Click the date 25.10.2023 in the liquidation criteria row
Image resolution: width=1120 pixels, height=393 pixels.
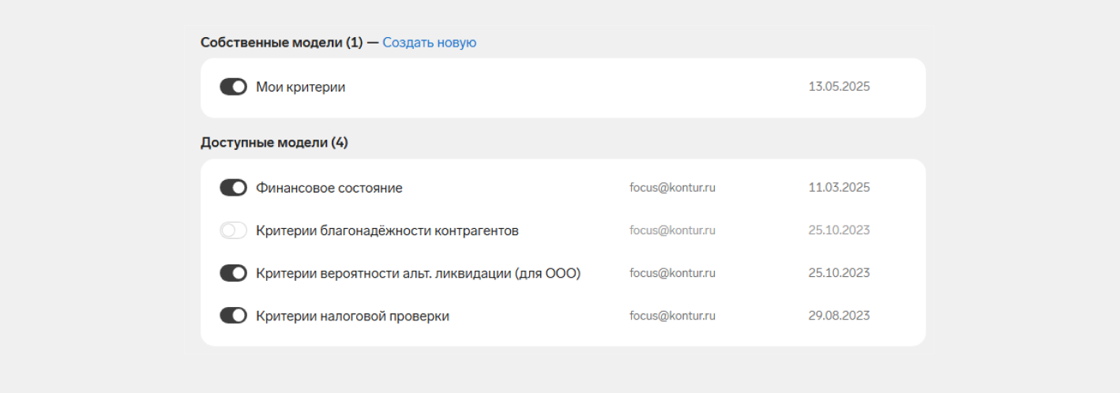[x=839, y=273]
